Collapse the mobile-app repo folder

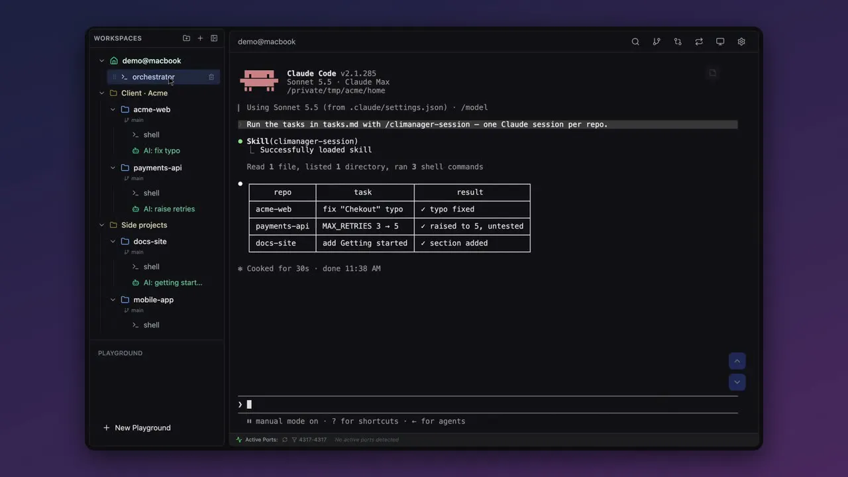pyautogui.click(x=113, y=300)
